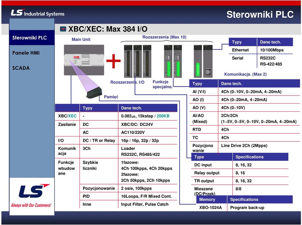Select the DC / TR or Relay cell

(x=99, y=140)
